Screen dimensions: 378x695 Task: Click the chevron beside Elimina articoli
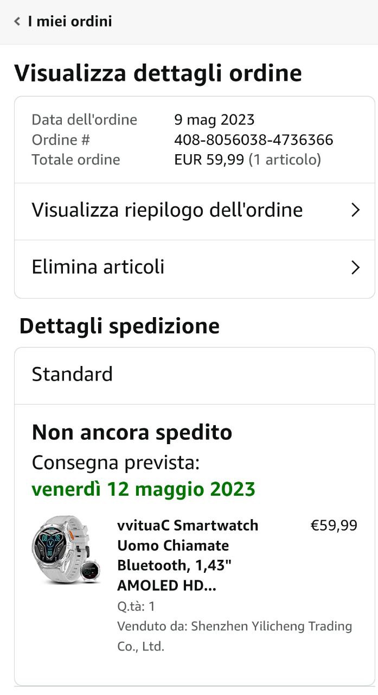click(x=355, y=268)
